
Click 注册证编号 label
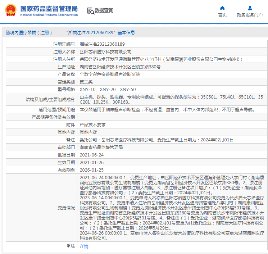point(64,44)
